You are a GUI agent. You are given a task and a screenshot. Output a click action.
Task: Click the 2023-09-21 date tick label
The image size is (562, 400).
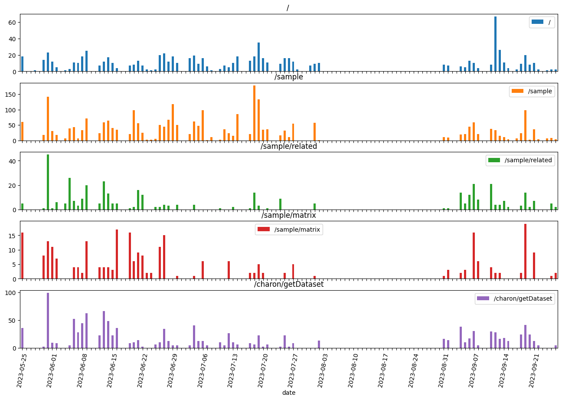tap(534, 370)
